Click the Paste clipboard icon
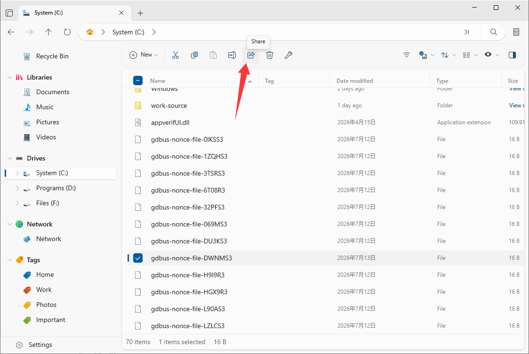This screenshot has width=529, height=354. tap(213, 55)
